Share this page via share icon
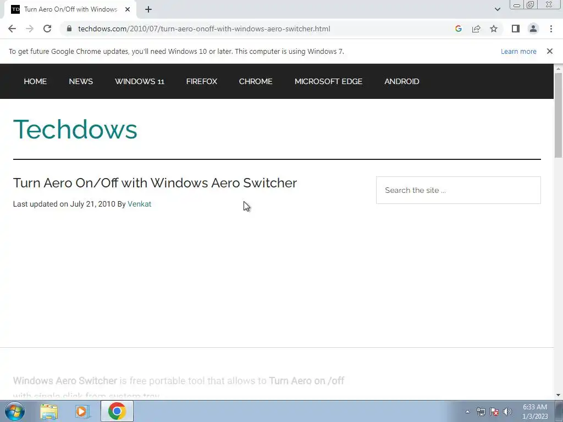The image size is (563, 422). (476, 29)
